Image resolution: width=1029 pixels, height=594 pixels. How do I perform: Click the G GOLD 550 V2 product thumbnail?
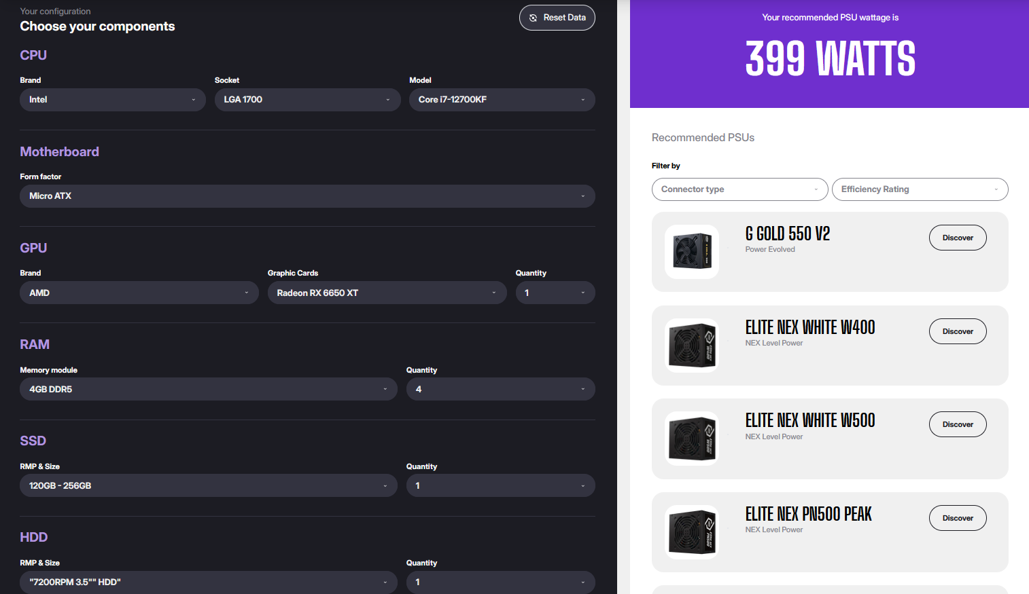692,252
